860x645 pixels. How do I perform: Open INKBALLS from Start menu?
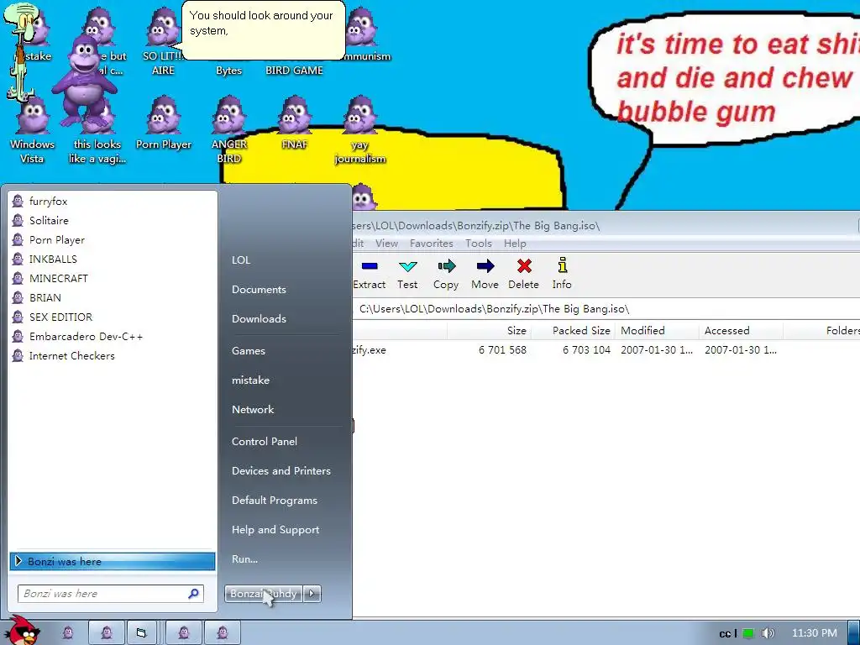[113, 259]
